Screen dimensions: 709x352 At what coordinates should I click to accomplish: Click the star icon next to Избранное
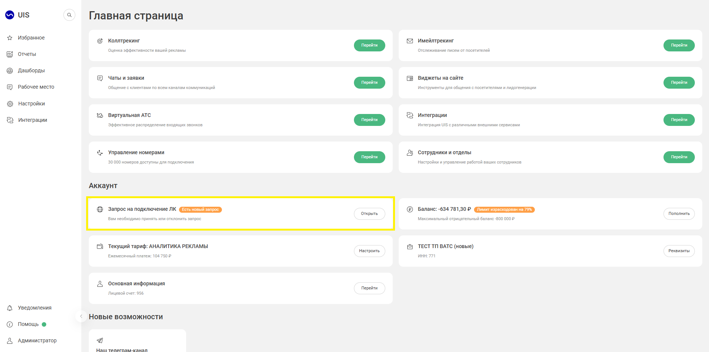point(10,38)
